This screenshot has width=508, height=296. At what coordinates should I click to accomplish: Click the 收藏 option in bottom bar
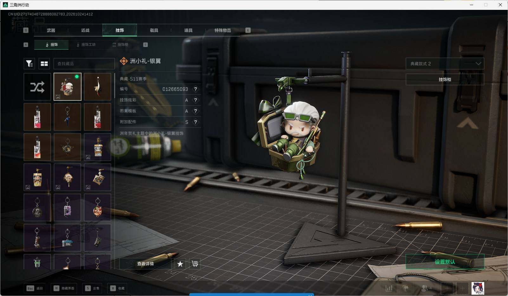[x=118, y=288]
